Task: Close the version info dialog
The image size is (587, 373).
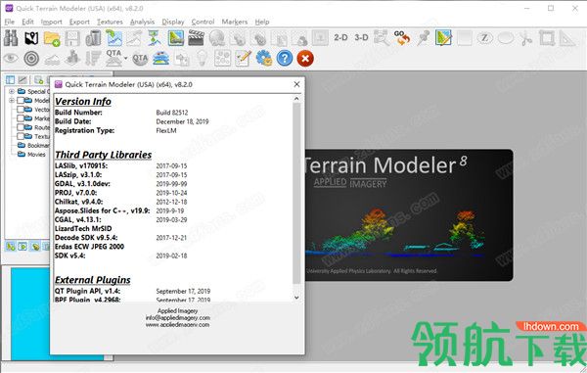Action: [296, 84]
